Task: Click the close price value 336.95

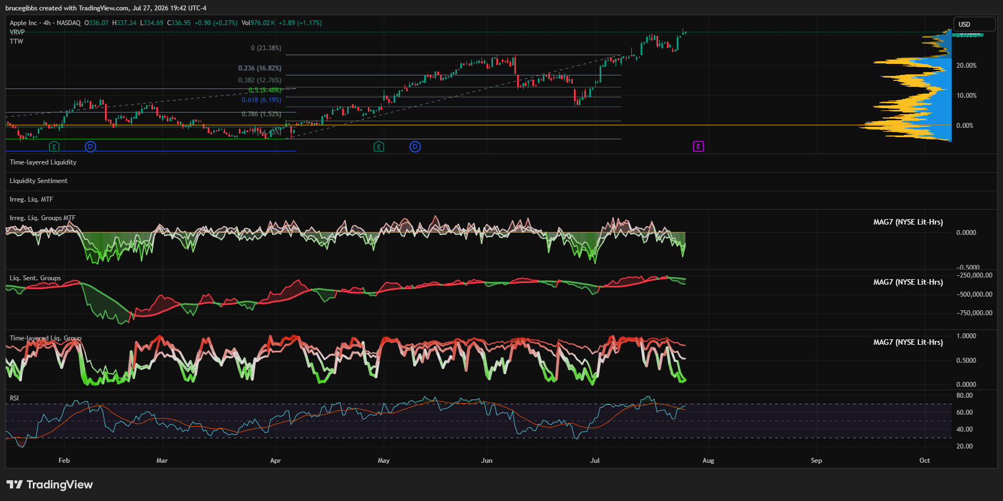Action: point(181,23)
